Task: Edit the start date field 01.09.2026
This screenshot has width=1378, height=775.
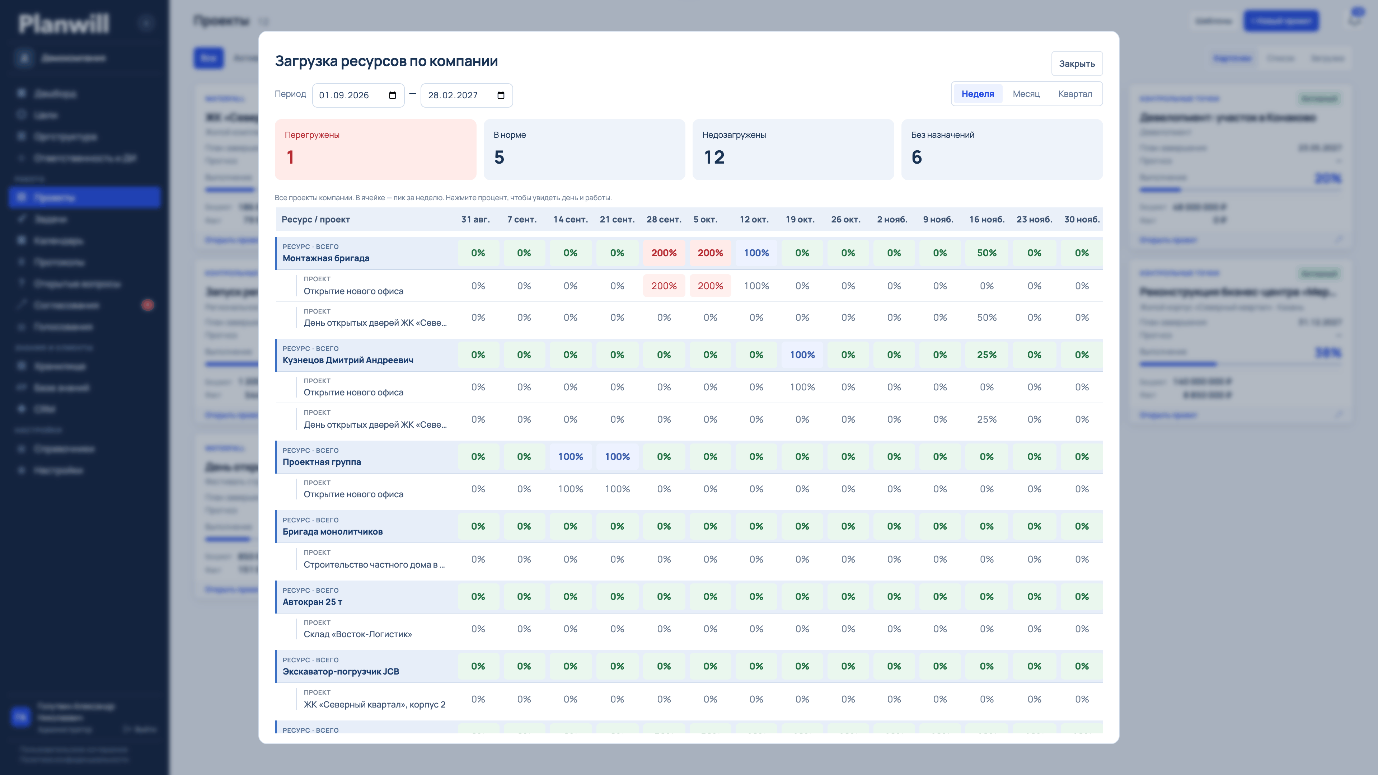Action: pos(358,95)
